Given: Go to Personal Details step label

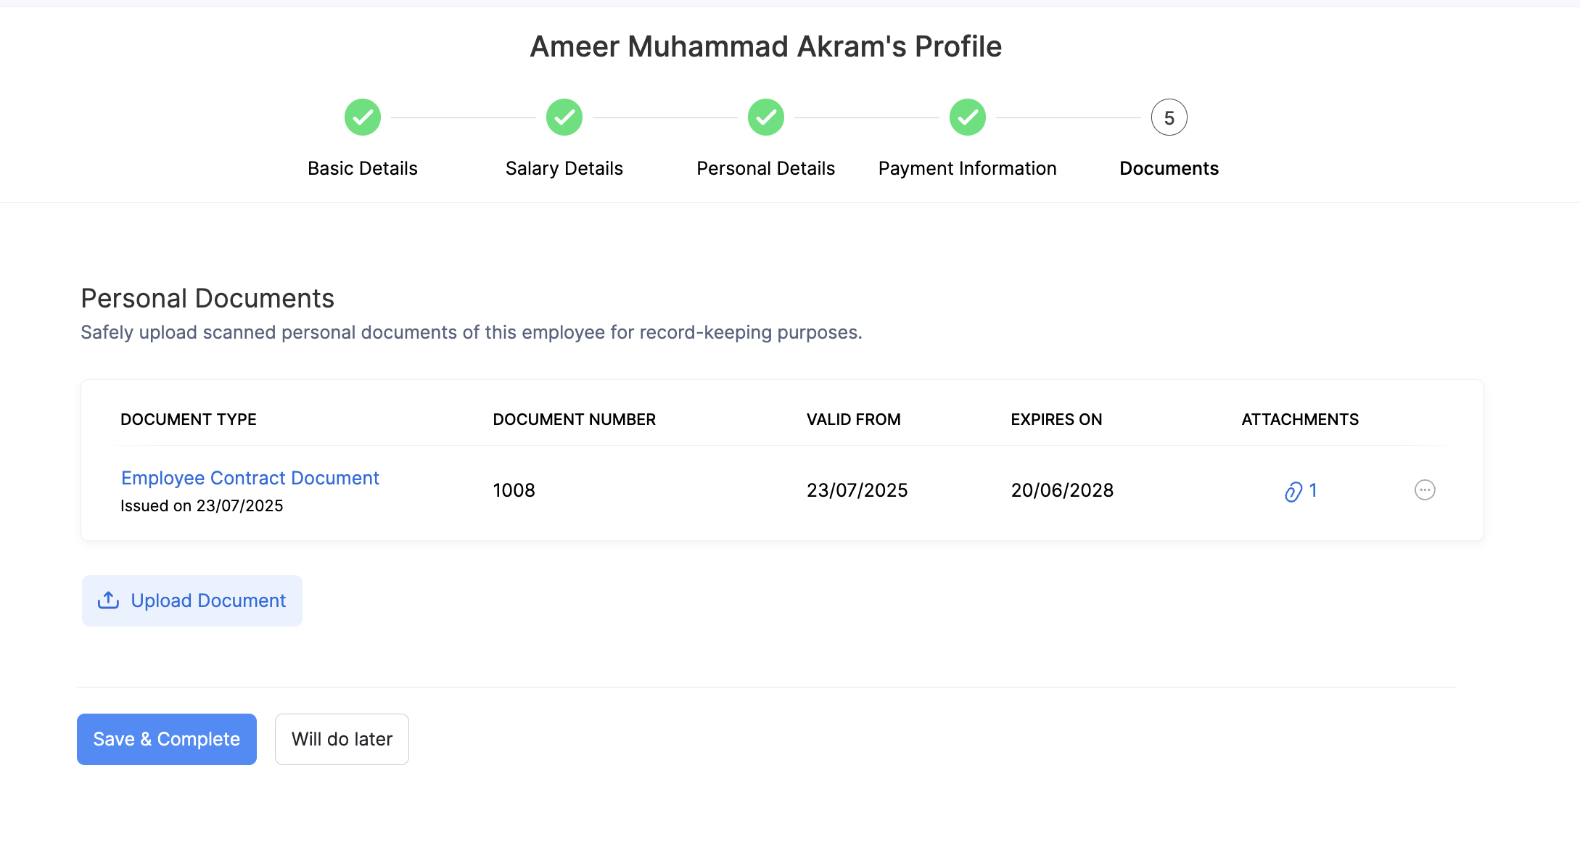Looking at the screenshot, I should point(766,168).
